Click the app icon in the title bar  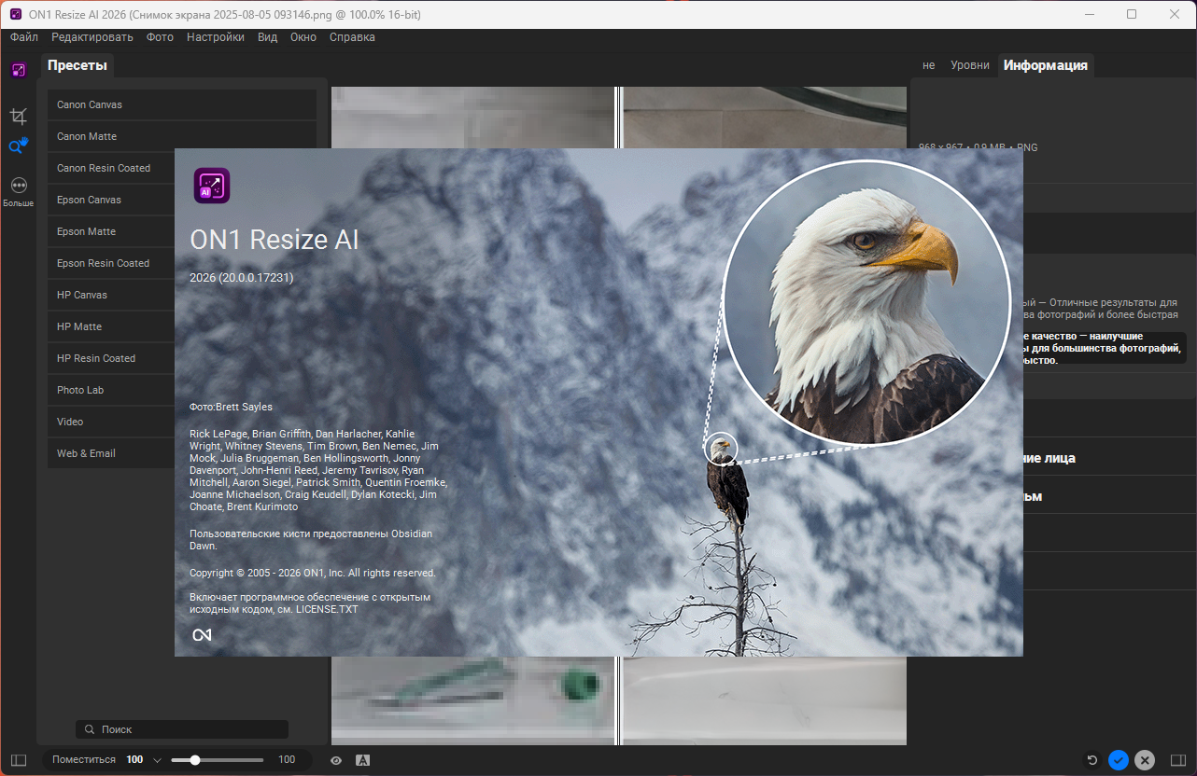16,14
